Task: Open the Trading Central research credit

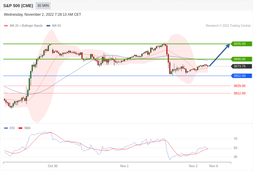Action: [228, 26]
